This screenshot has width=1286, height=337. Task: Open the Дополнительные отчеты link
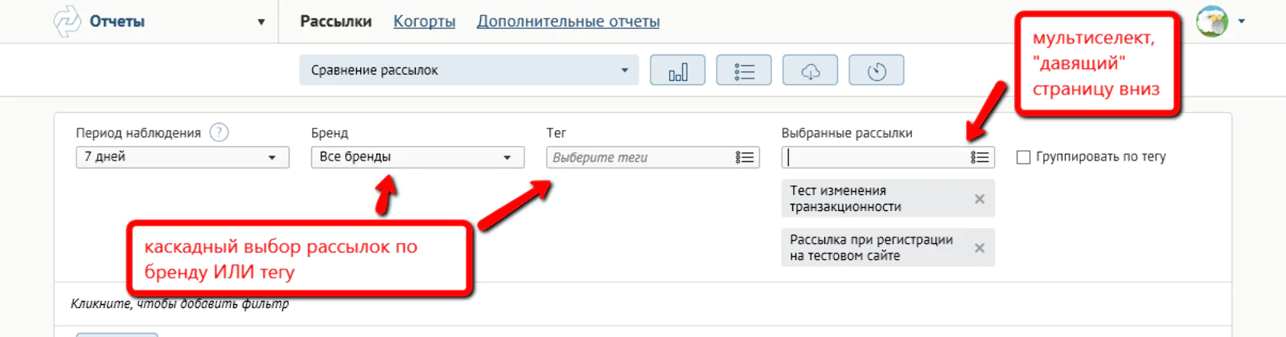568,22
